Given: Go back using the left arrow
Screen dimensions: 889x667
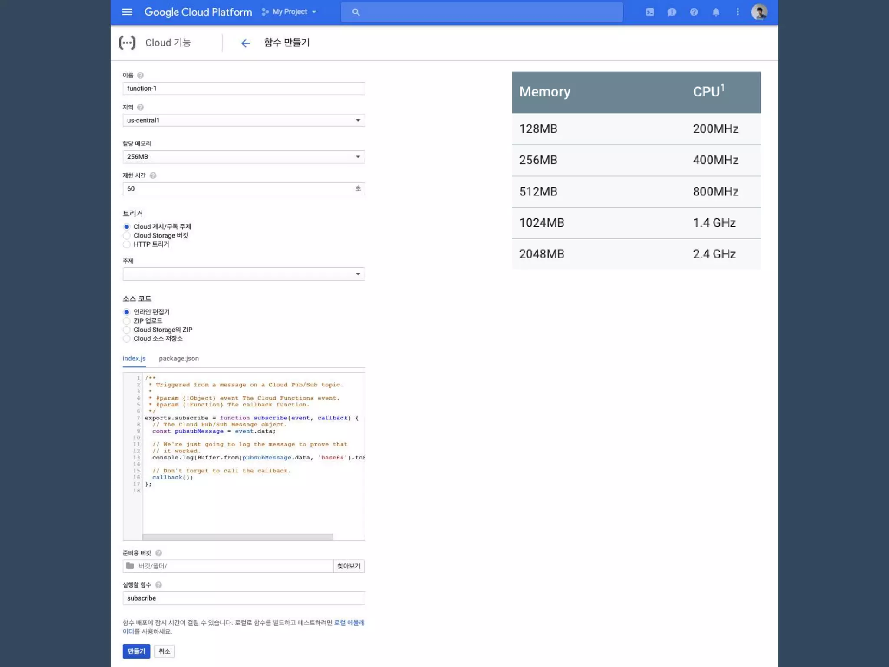Looking at the screenshot, I should (x=245, y=43).
